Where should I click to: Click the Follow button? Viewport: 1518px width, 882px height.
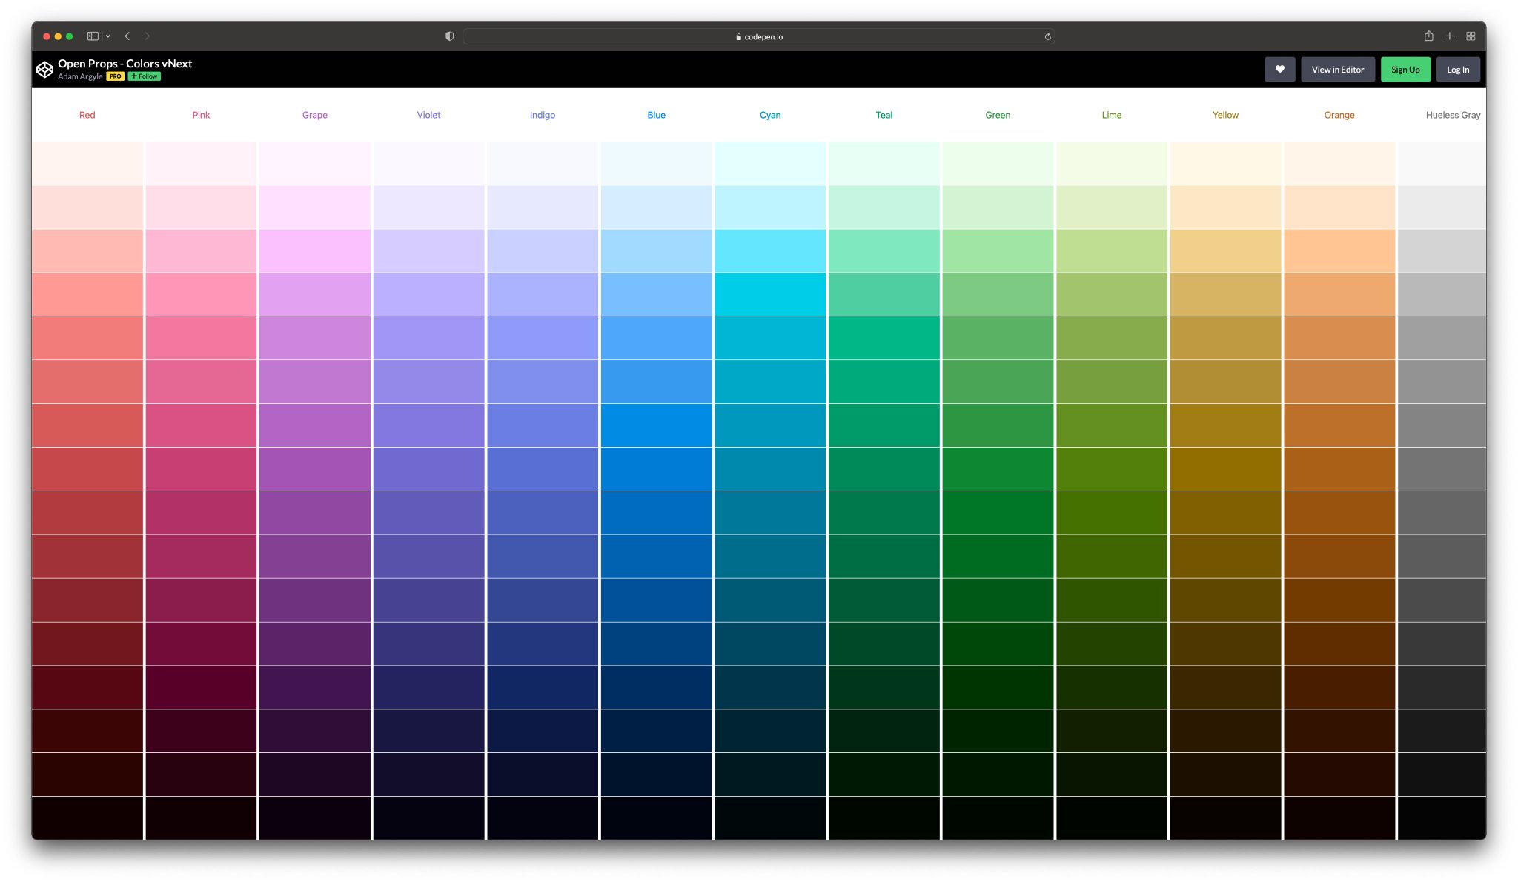[x=145, y=76]
